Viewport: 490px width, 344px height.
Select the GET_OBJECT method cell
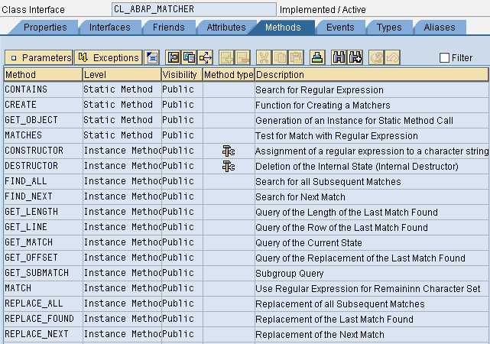pos(43,120)
